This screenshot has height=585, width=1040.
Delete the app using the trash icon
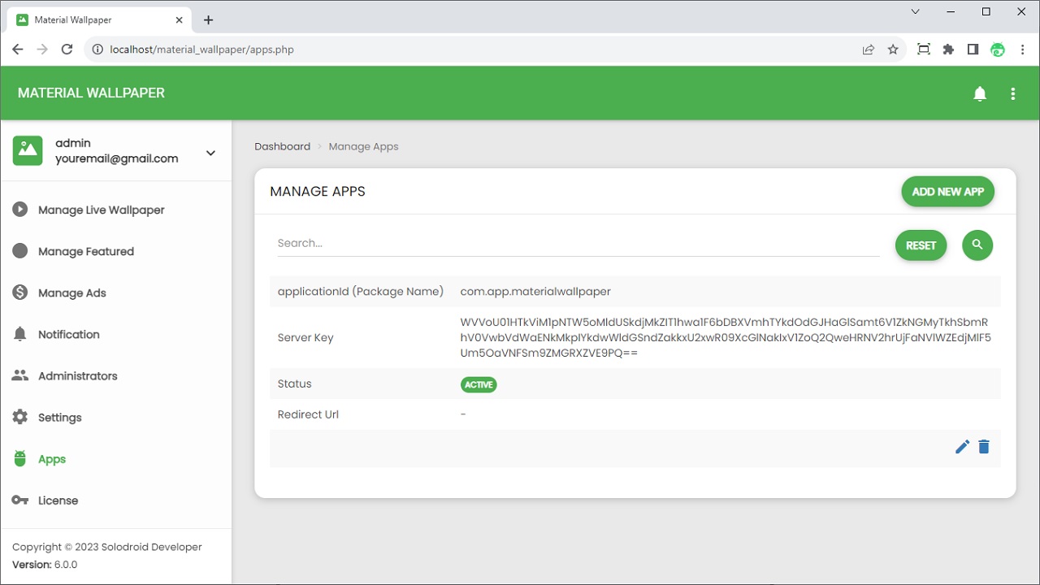tap(984, 447)
